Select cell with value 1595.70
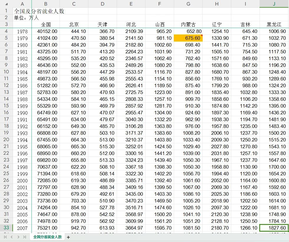The width and height of the screenshot is (289, 242). 160,228
